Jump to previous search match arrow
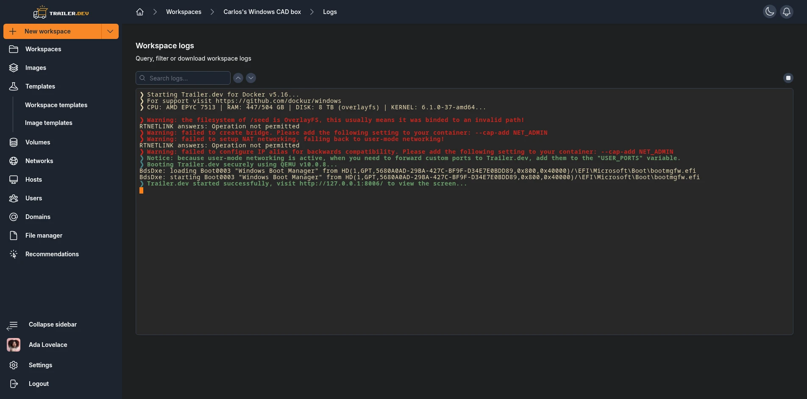 pos(238,78)
